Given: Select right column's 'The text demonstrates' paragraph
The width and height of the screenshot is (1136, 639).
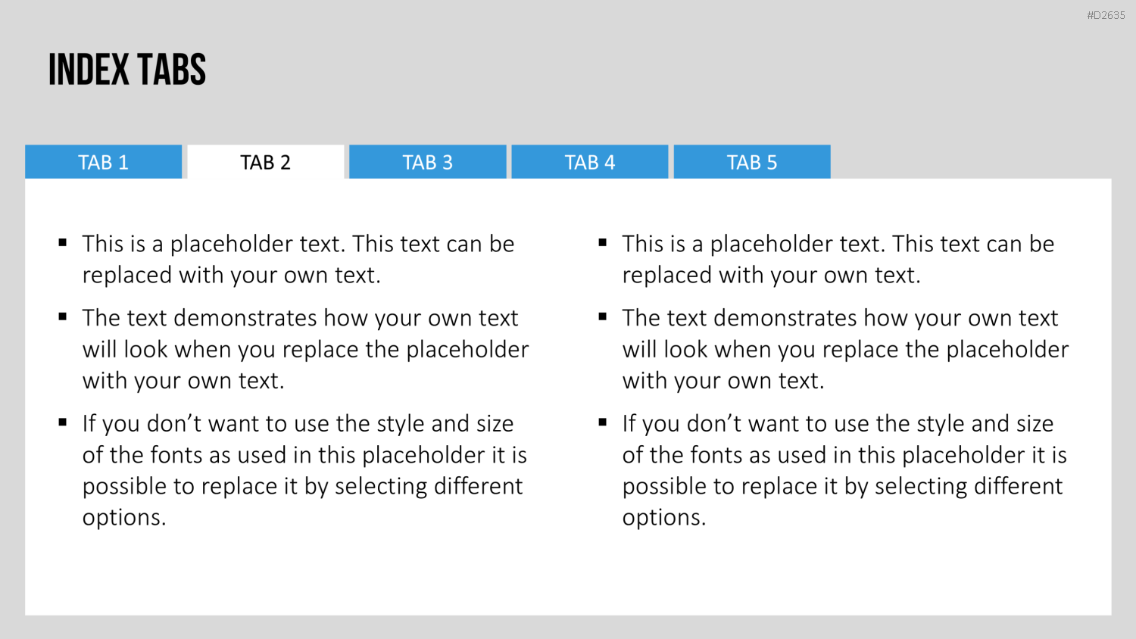Looking at the screenshot, I should point(845,349).
